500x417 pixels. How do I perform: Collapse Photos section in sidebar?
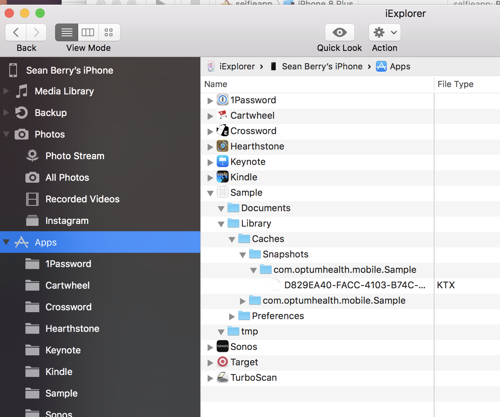pos(6,134)
